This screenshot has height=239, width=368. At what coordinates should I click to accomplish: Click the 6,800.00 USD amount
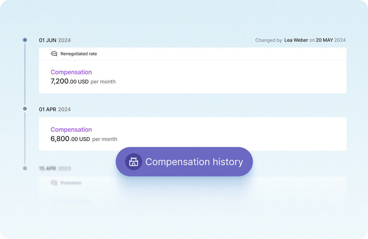70,139
